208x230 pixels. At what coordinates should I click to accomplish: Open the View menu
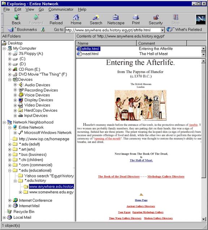30,9
